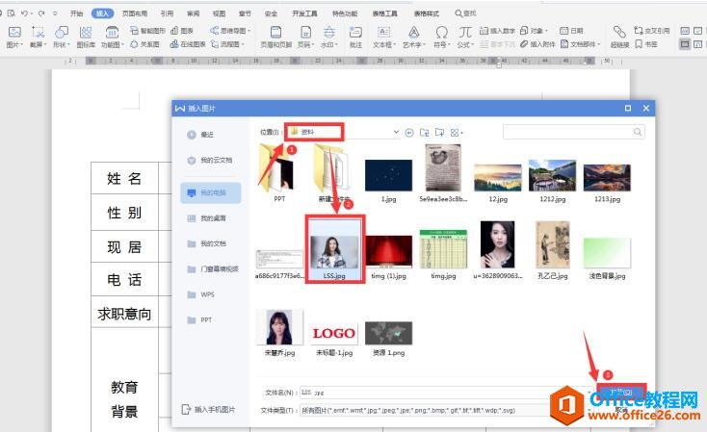Open the 符号 (Symbol) tool

[x=441, y=37]
